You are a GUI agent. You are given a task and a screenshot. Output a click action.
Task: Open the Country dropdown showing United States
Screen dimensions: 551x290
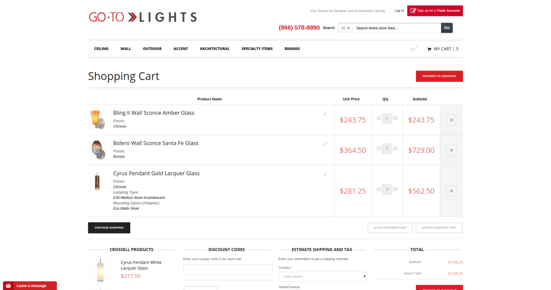[x=323, y=276]
